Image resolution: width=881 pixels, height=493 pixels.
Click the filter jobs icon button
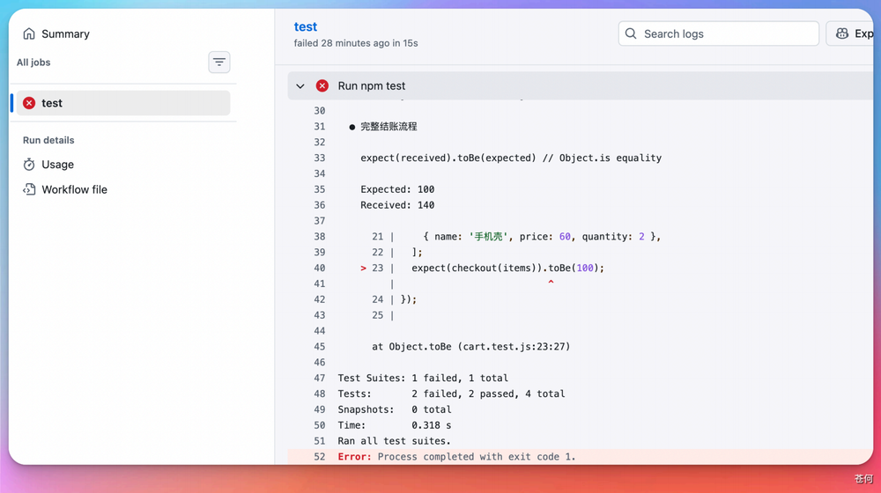click(x=219, y=63)
